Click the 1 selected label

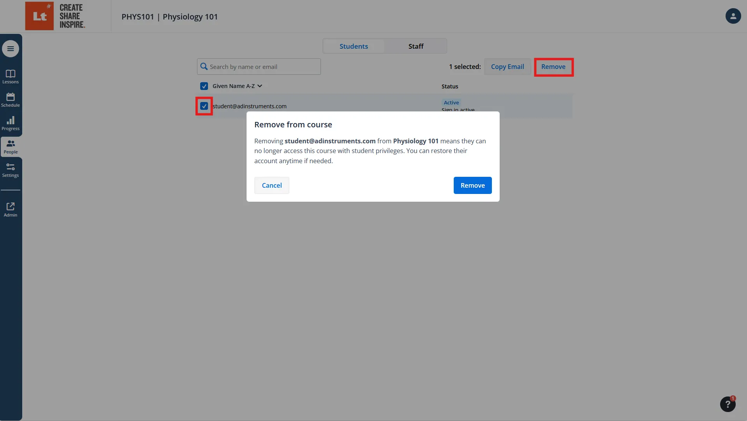(465, 67)
